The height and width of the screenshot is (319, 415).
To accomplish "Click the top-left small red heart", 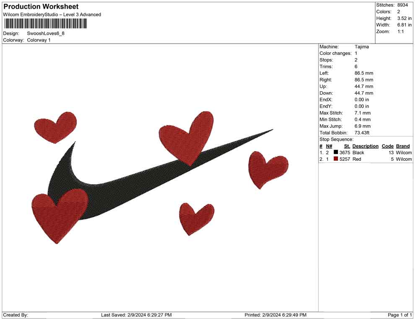I will (x=56, y=127).
